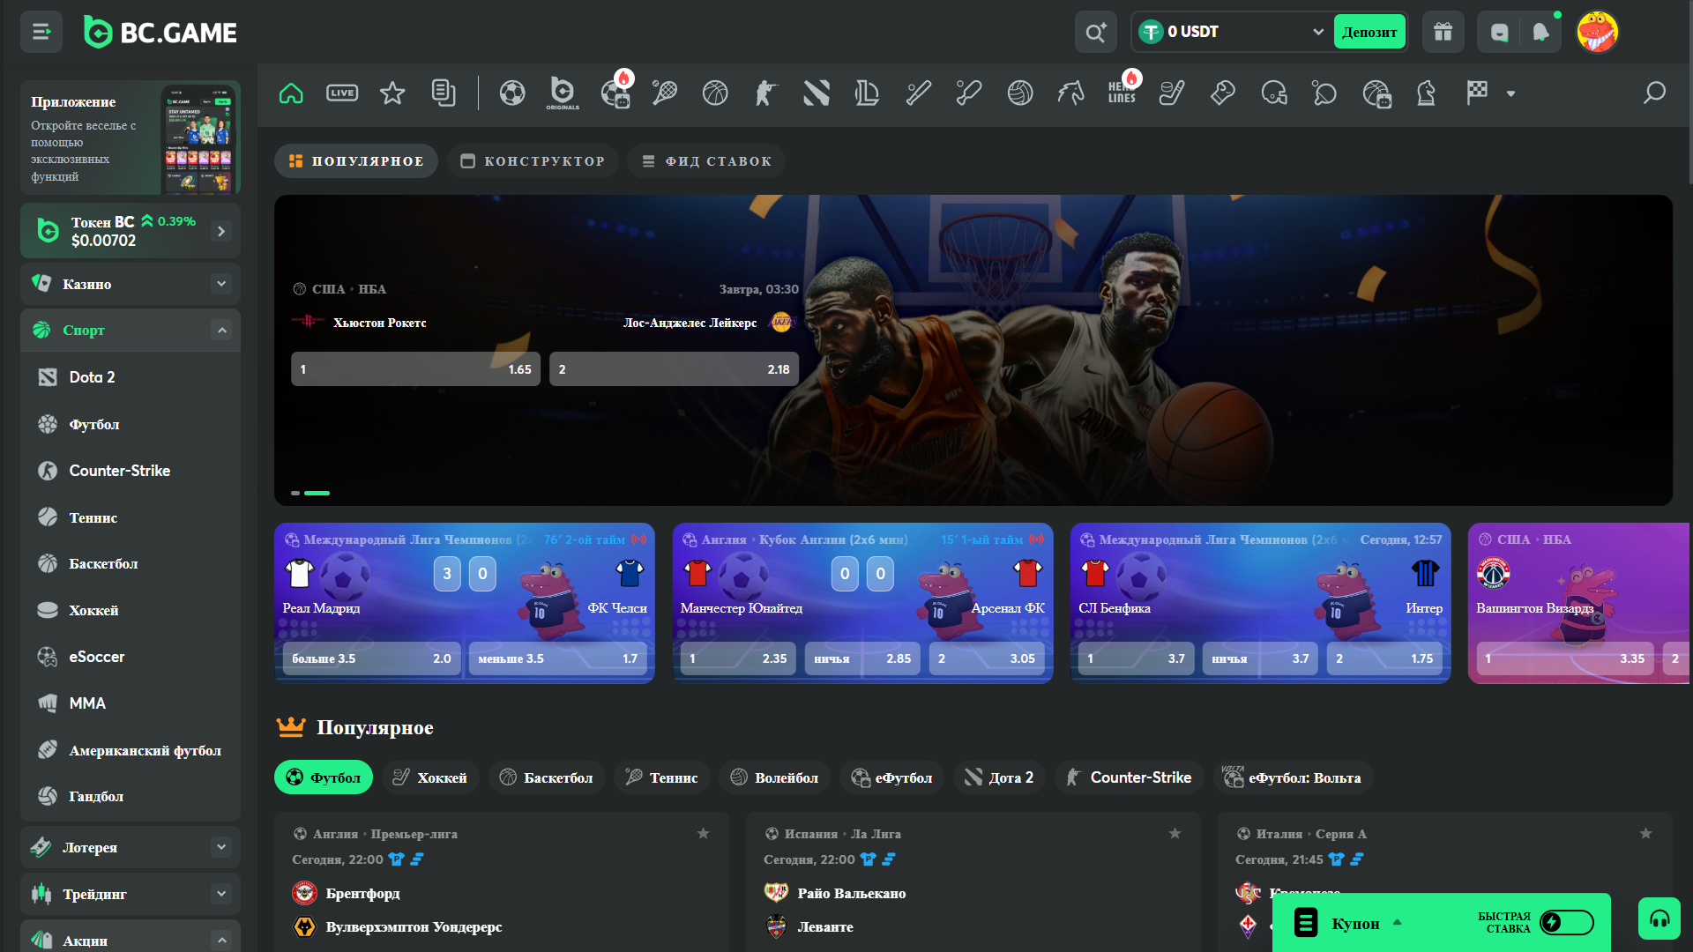Toggle the quick bet switch
The width and height of the screenshot is (1693, 952).
1567,922
